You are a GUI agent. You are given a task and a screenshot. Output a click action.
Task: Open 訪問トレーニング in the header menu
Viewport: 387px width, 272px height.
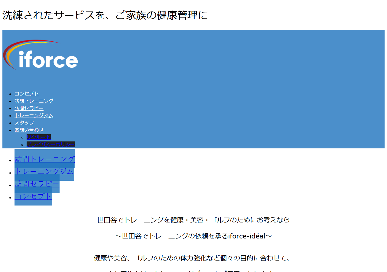tap(34, 101)
